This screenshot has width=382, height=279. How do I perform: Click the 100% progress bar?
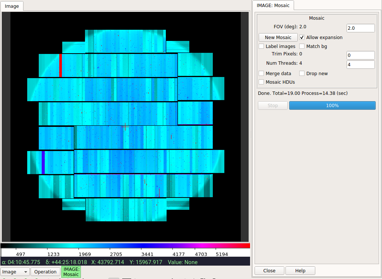pyautogui.click(x=332, y=106)
